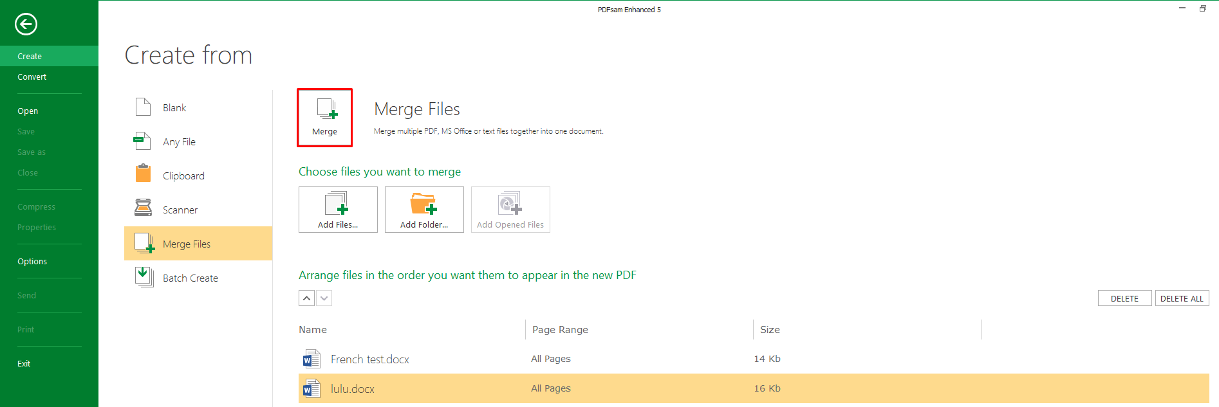Click the 16 Kb size value
This screenshot has width=1219, height=407.
[x=767, y=388]
